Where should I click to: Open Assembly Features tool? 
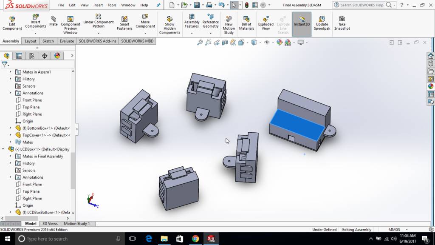pyautogui.click(x=192, y=21)
